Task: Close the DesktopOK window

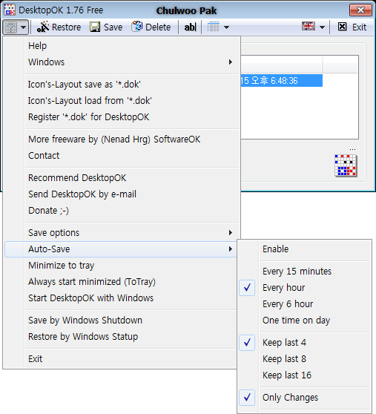Action: 360,10
